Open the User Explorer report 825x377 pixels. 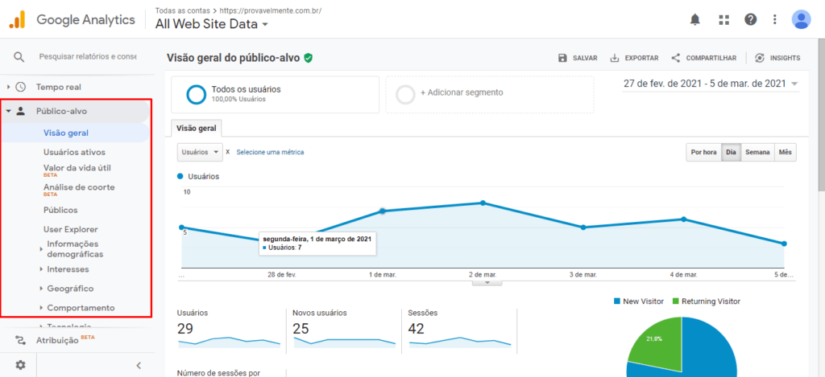tap(71, 229)
